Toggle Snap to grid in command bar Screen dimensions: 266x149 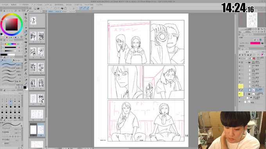point(88,8)
